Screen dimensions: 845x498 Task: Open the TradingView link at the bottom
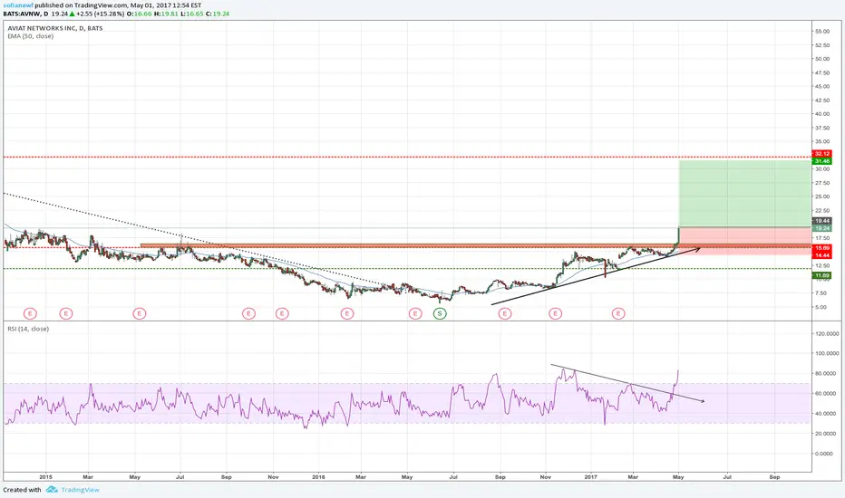coord(81,489)
